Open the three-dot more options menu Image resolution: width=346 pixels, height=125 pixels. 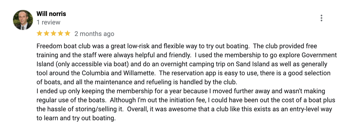pyautogui.click(x=321, y=18)
